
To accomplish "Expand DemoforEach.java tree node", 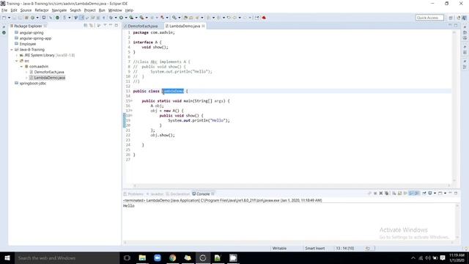I will coord(26,72).
